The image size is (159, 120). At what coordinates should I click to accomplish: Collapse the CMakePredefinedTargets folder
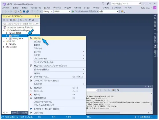[4, 30]
